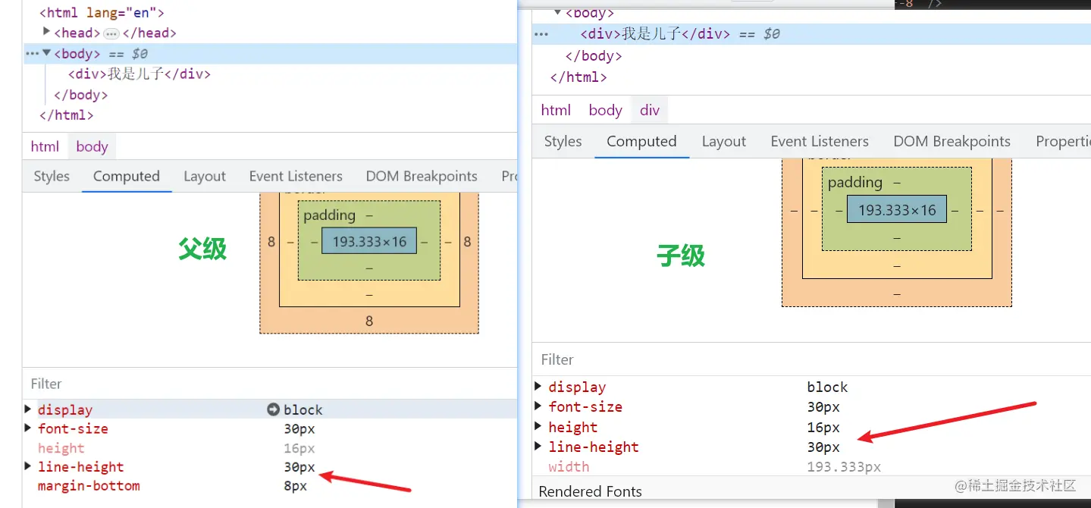Switch to the Layout tab in the right panel
Image resolution: width=1091 pixels, height=508 pixels.
(x=723, y=141)
